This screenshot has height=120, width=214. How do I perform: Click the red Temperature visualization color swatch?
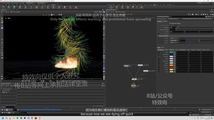pos(171,67)
